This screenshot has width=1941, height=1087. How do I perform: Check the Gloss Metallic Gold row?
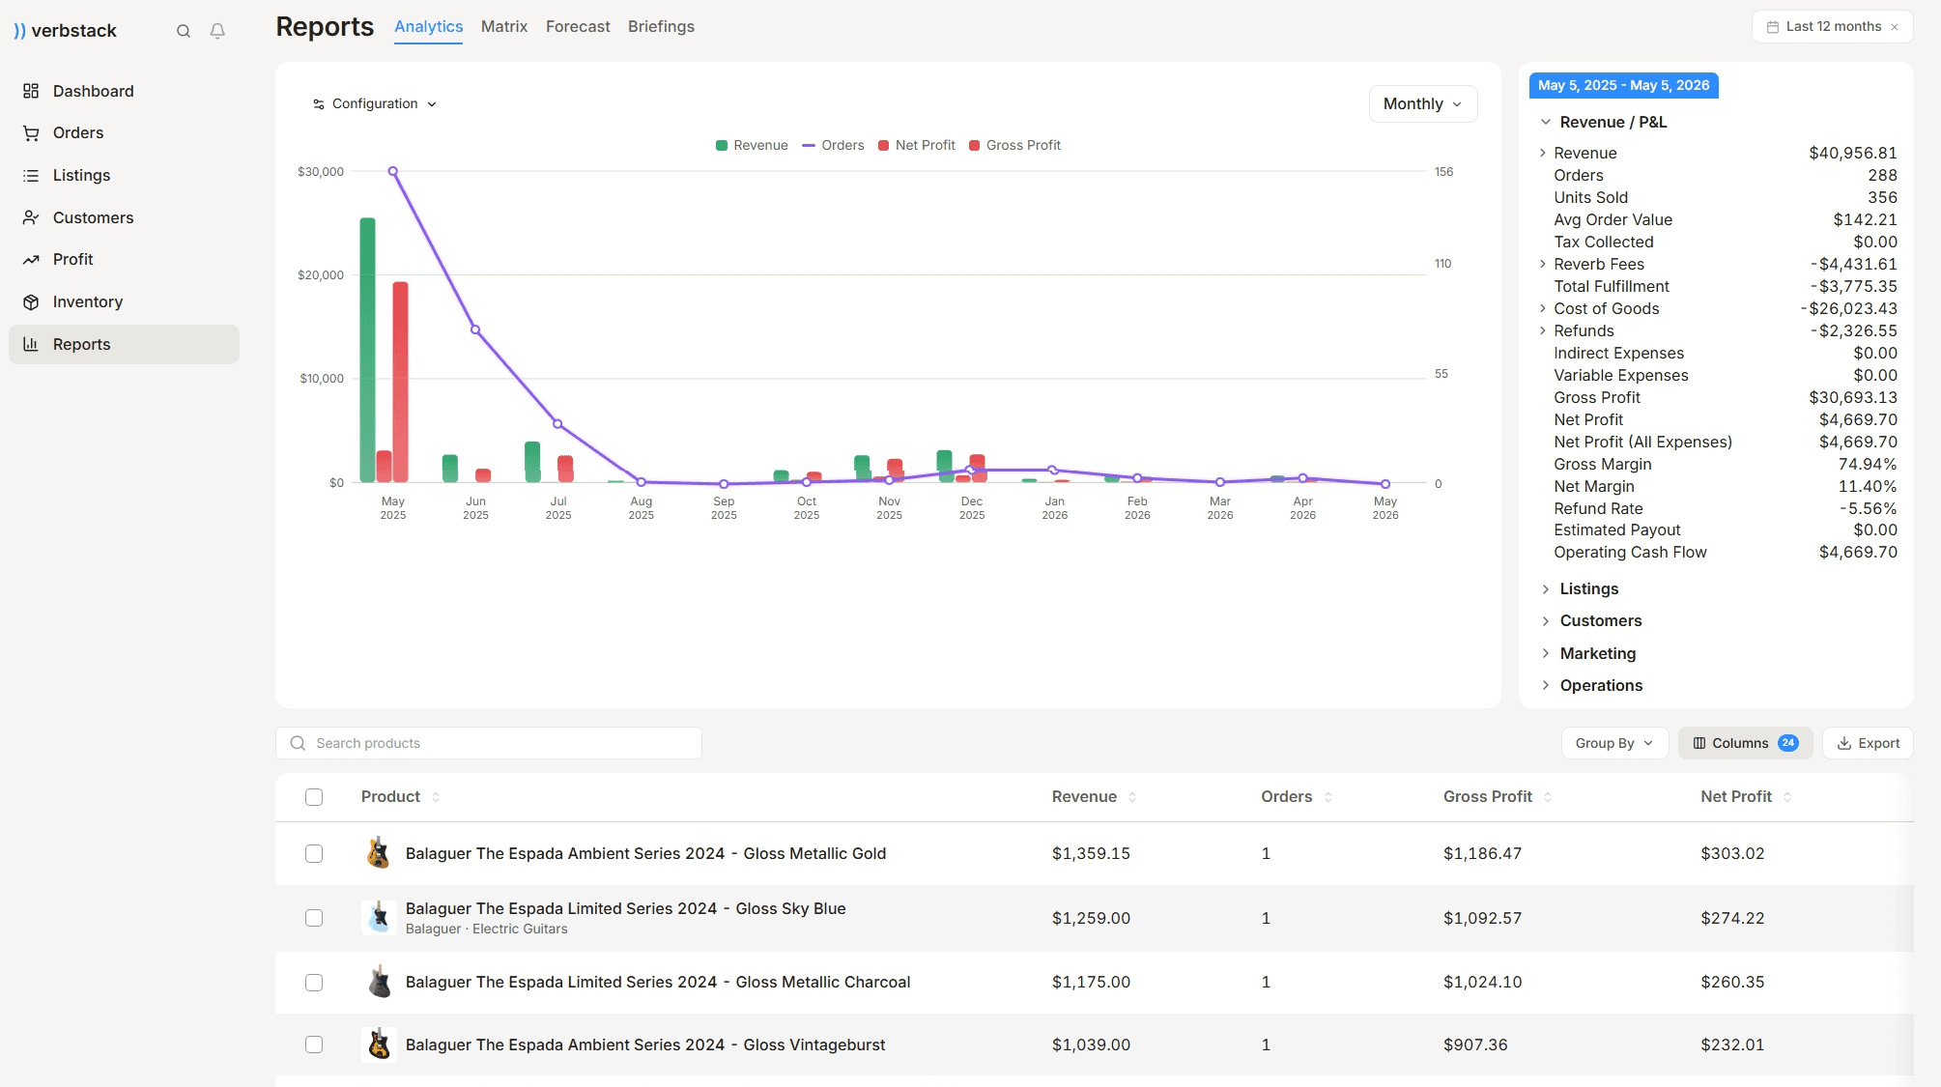point(314,853)
